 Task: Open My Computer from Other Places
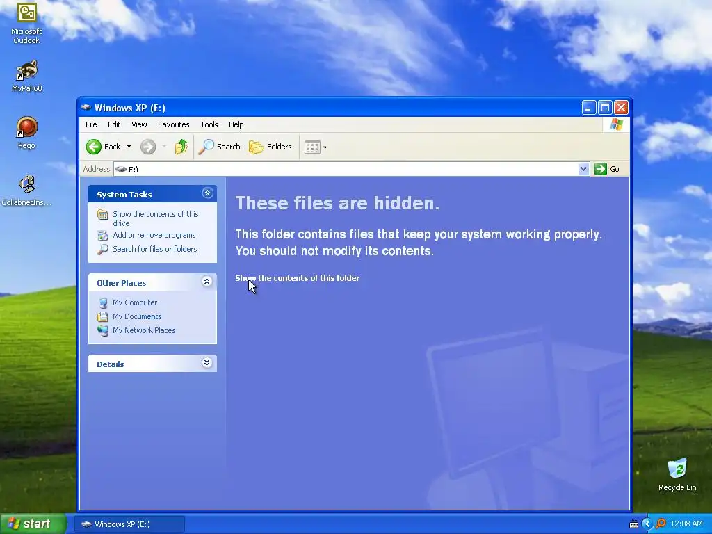135,302
